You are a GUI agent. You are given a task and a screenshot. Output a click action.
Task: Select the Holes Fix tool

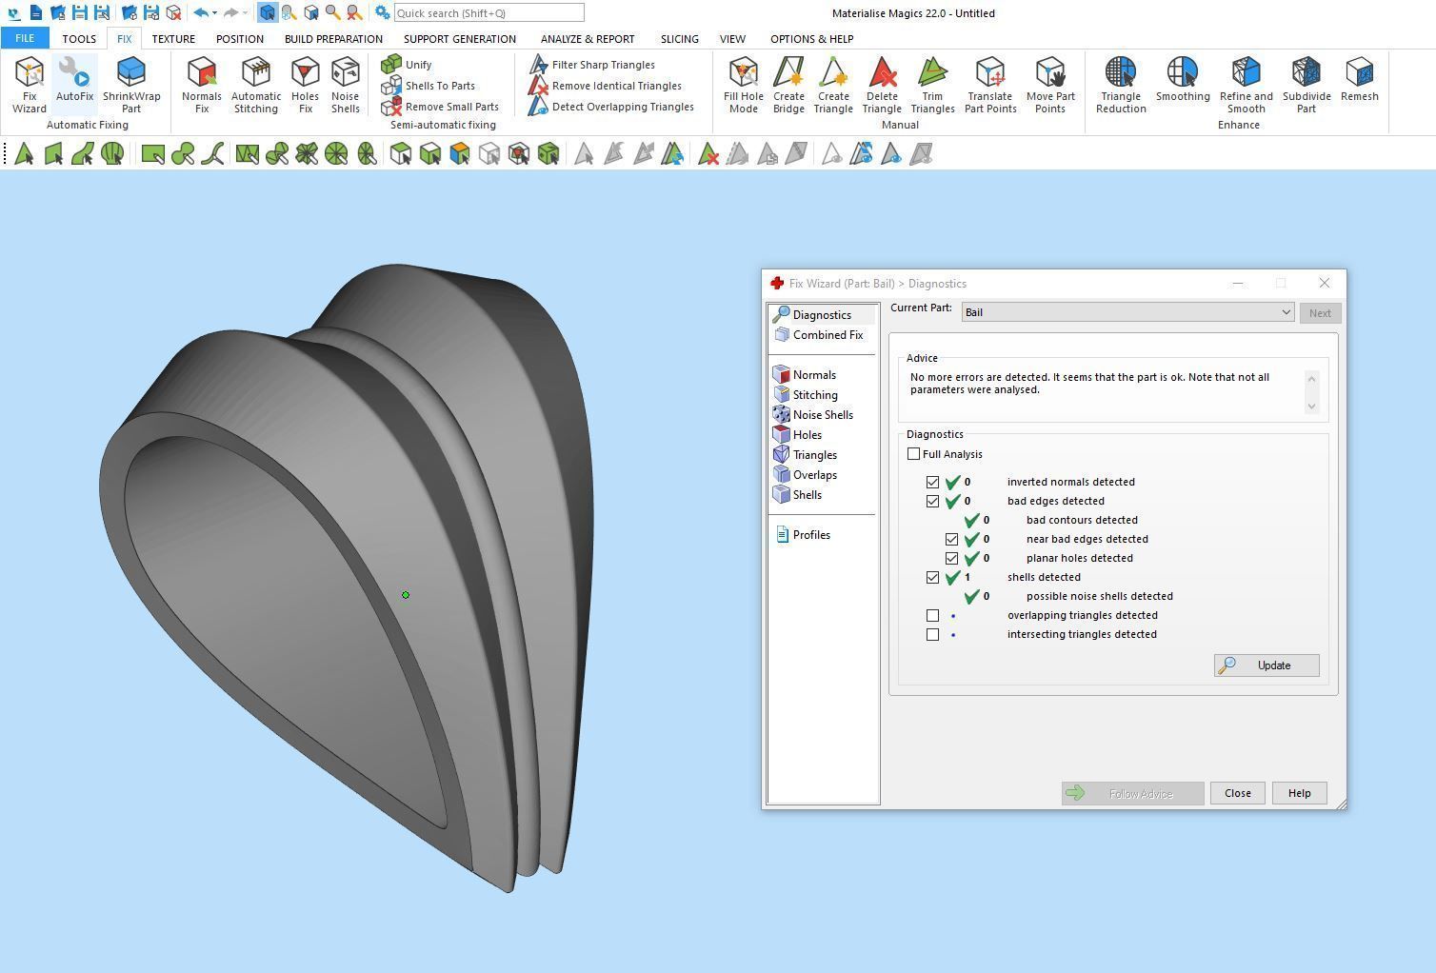305,85
